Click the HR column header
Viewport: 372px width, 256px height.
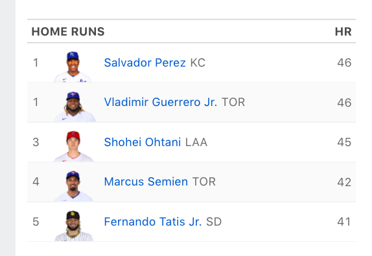coord(343,32)
